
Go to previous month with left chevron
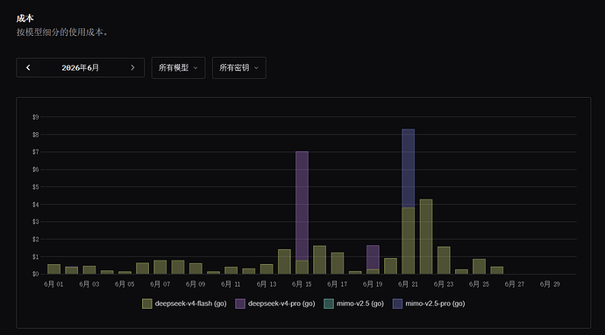point(28,67)
